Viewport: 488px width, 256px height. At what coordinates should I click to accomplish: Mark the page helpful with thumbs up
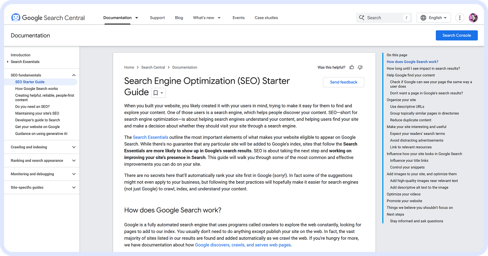point(351,67)
